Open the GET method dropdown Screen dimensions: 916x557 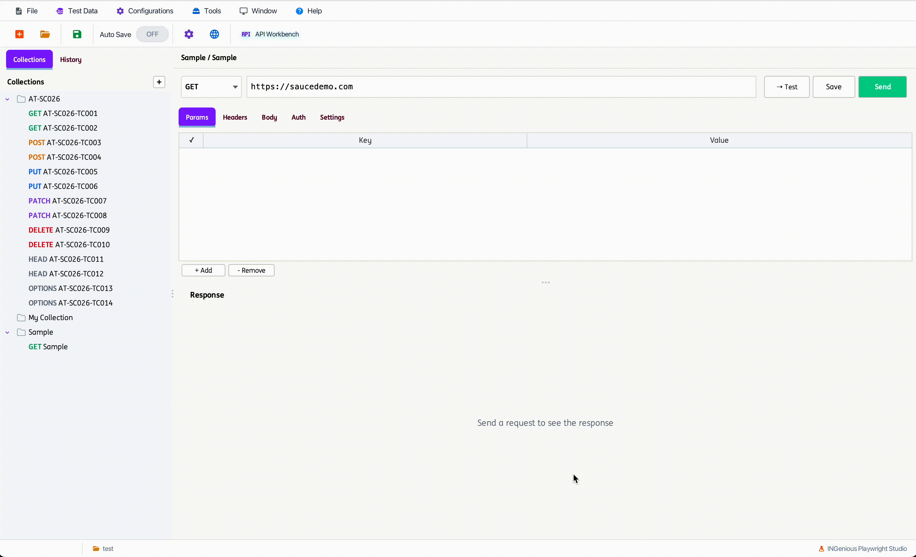pos(211,87)
